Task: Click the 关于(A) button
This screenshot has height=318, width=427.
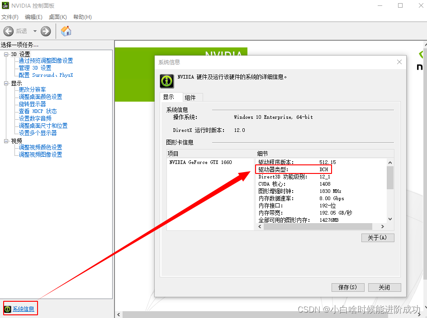Action: 378,238
